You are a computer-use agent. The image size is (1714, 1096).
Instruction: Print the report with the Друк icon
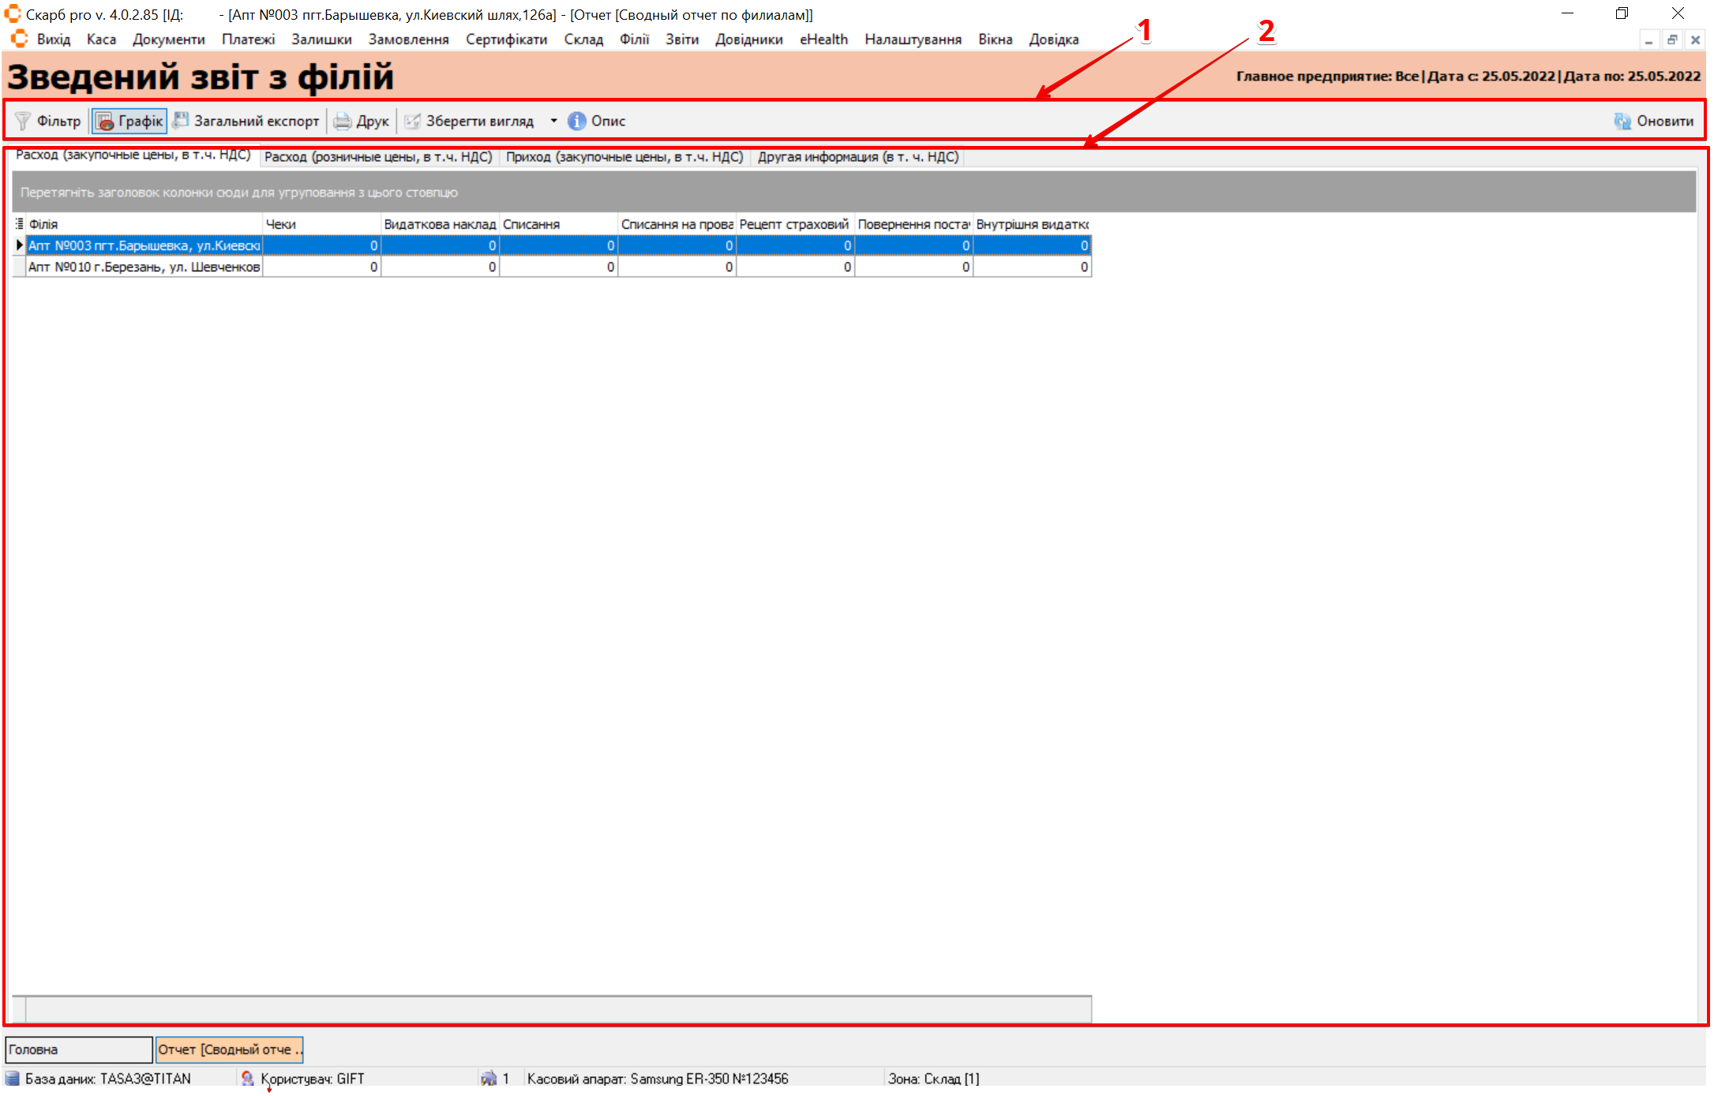click(x=342, y=121)
